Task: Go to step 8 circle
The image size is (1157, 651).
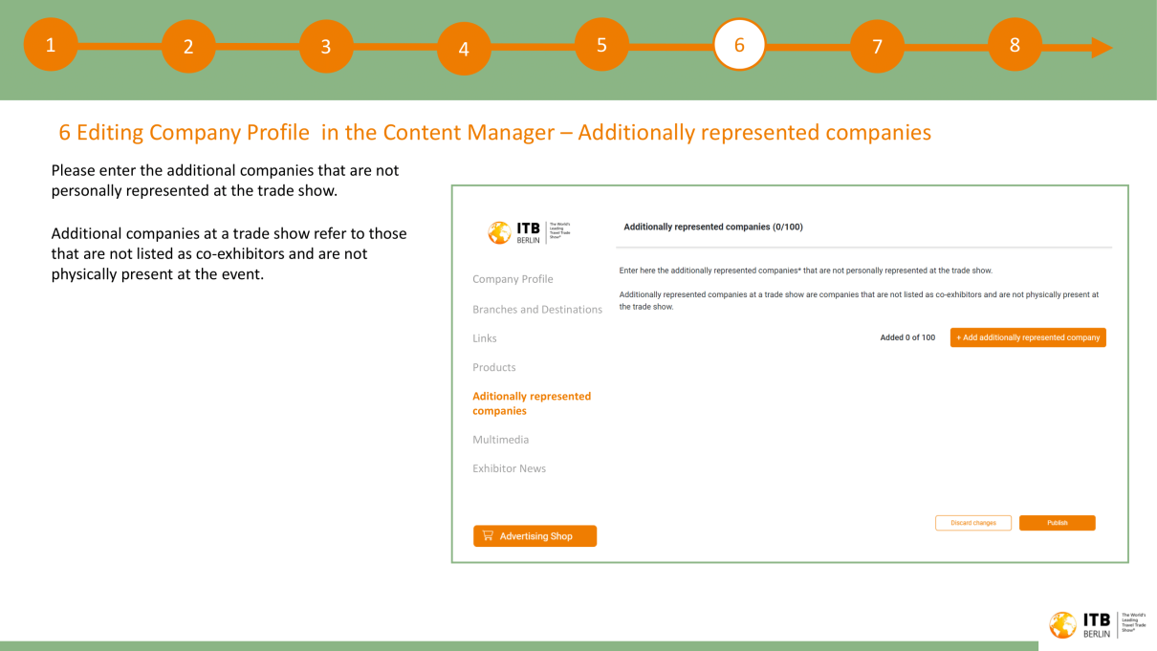Action: (x=1015, y=44)
